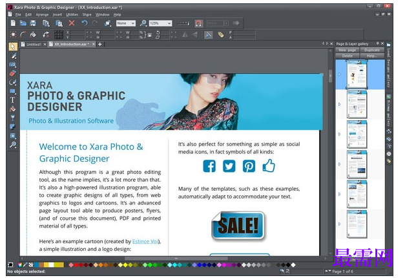Screen dimensions: 405x278
Task: Open the Insert menu
Action: (57, 15)
